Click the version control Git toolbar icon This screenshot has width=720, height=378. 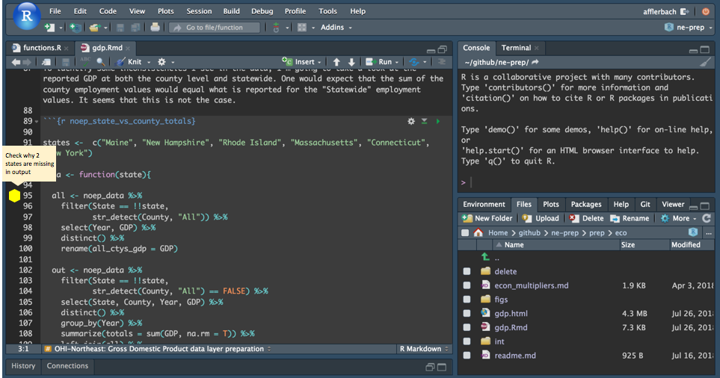pyautogui.click(x=276, y=28)
